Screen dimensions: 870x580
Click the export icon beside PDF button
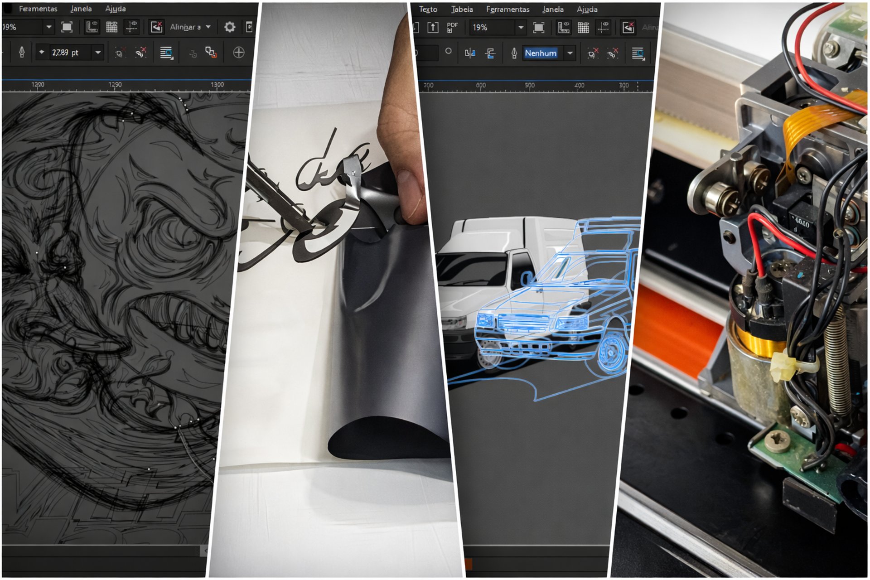(x=433, y=28)
